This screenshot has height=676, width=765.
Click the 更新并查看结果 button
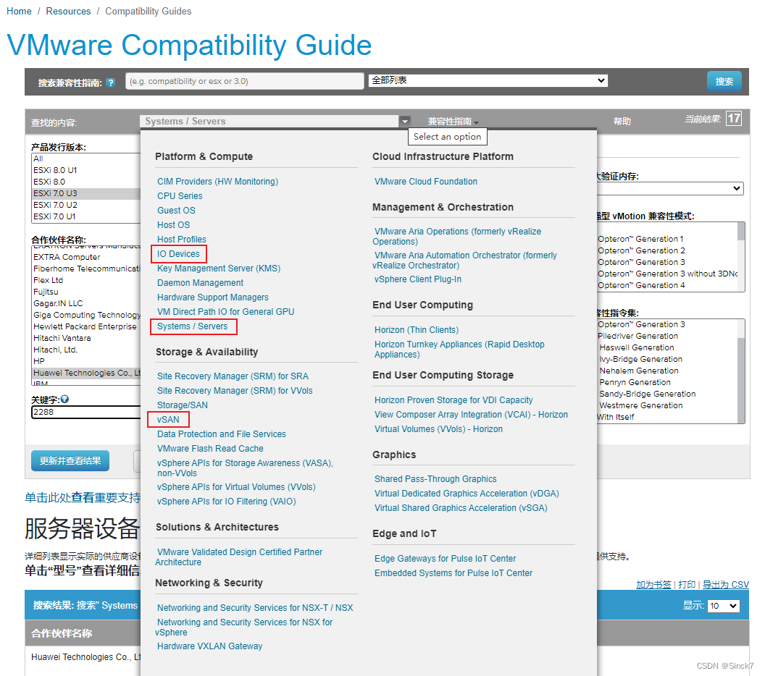point(70,460)
